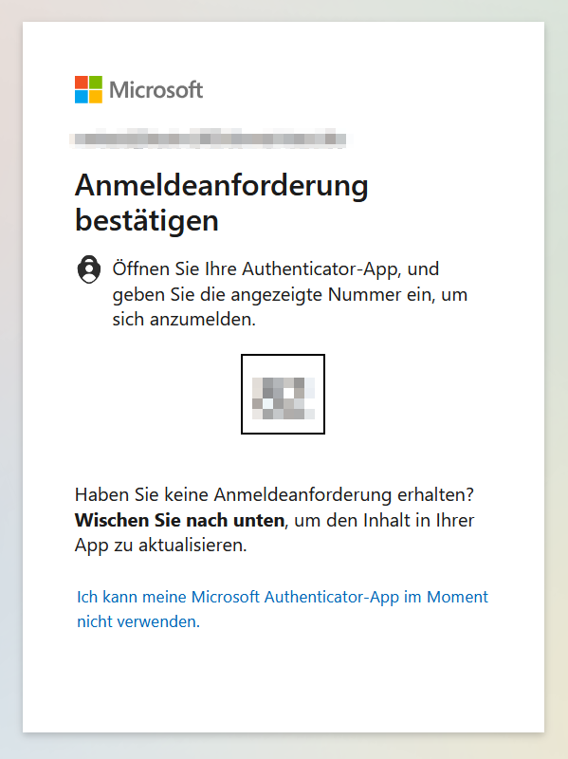Click the blue square of Microsoft logo
This screenshot has height=759, width=568.
click(82, 97)
